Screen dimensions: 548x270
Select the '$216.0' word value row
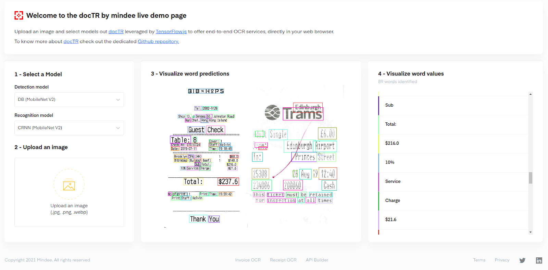pos(453,144)
